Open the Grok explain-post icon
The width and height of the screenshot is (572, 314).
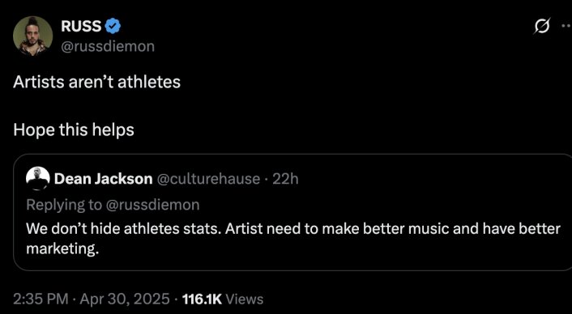pos(542,27)
